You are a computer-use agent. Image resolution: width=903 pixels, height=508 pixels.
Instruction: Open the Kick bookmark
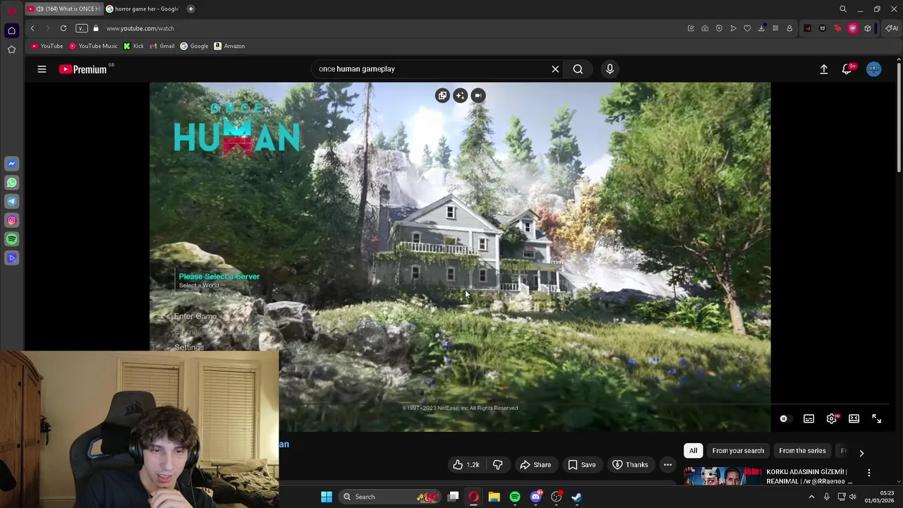coord(133,46)
